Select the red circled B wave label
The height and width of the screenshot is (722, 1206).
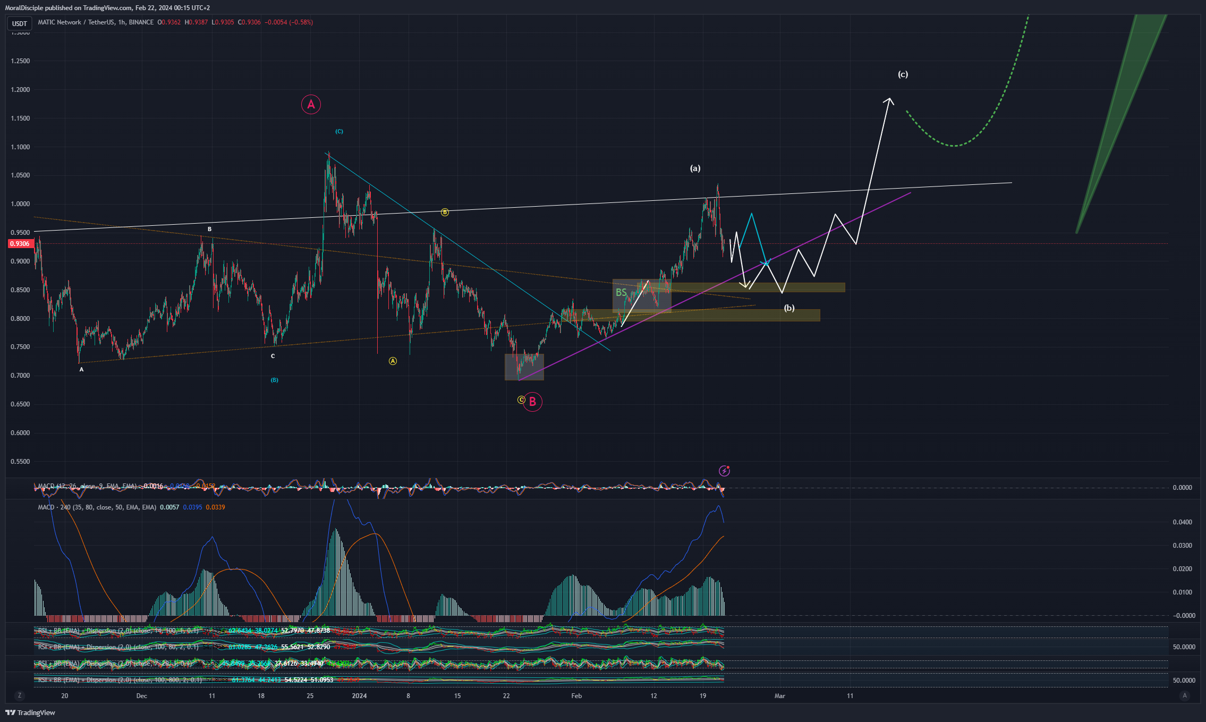click(x=532, y=402)
